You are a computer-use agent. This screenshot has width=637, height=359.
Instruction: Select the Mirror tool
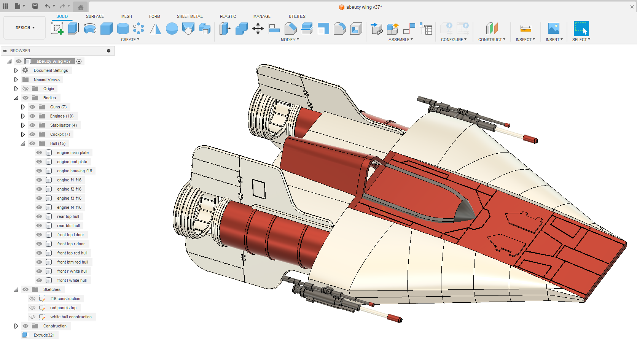(x=155, y=29)
